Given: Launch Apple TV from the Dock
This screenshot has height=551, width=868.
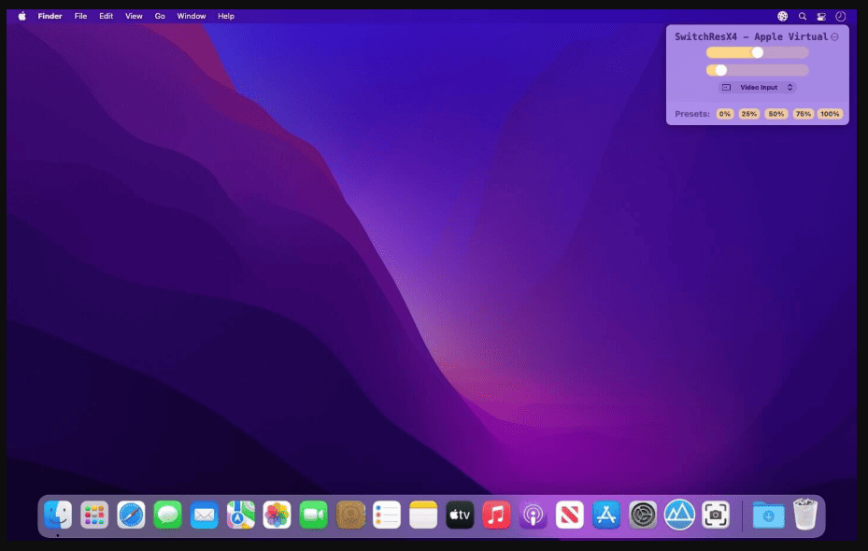Looking at the screenshot, I should tap(460, 515).
